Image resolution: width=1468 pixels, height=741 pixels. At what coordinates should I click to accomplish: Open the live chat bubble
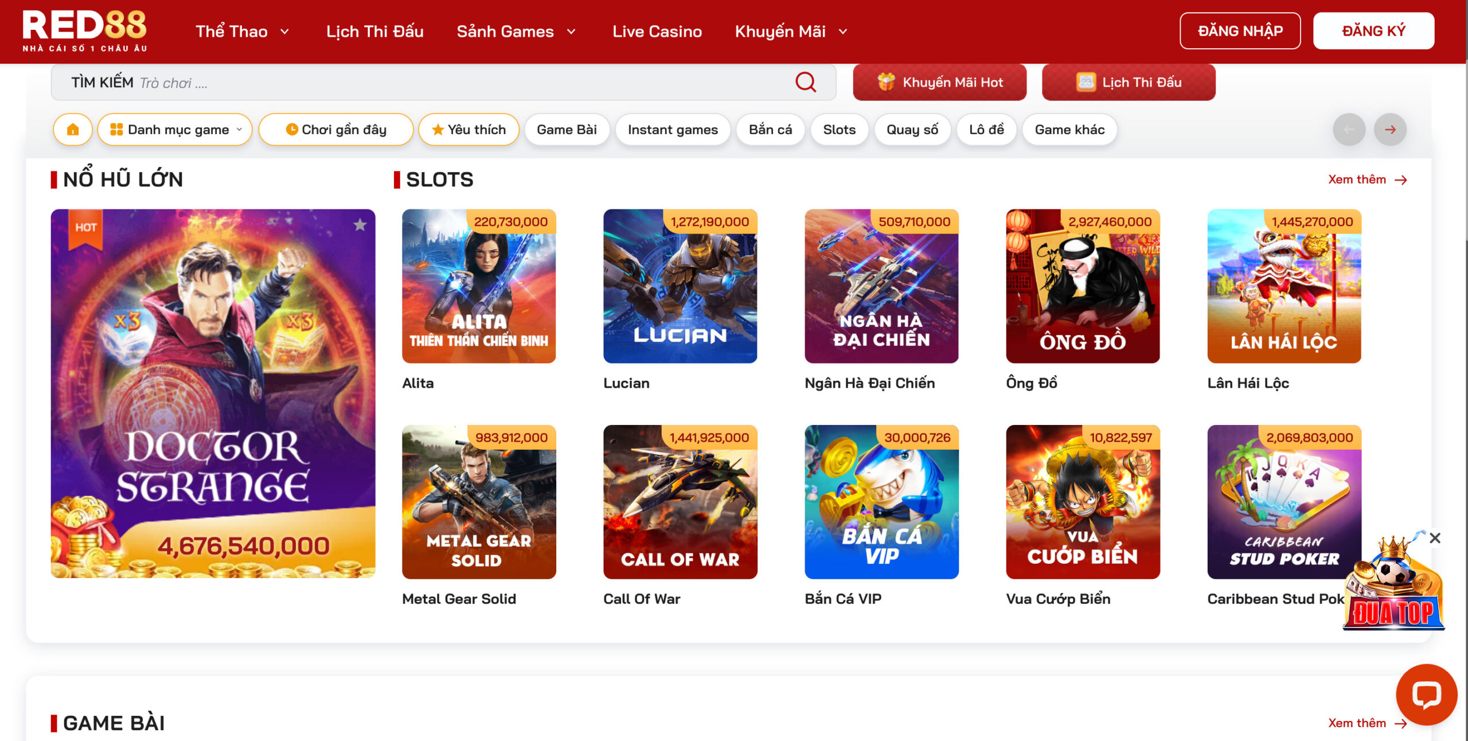tap(1426, 694)
